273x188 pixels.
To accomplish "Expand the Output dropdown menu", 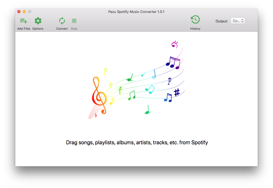I will (237, 21).
